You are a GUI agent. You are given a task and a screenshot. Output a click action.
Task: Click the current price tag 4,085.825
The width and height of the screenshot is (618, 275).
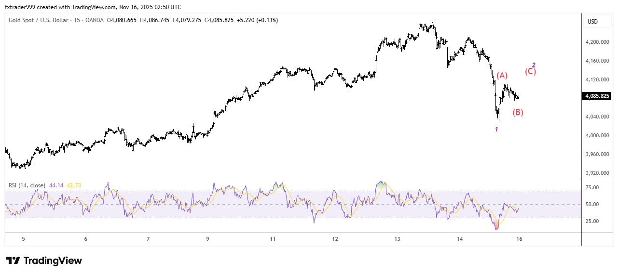598,96
